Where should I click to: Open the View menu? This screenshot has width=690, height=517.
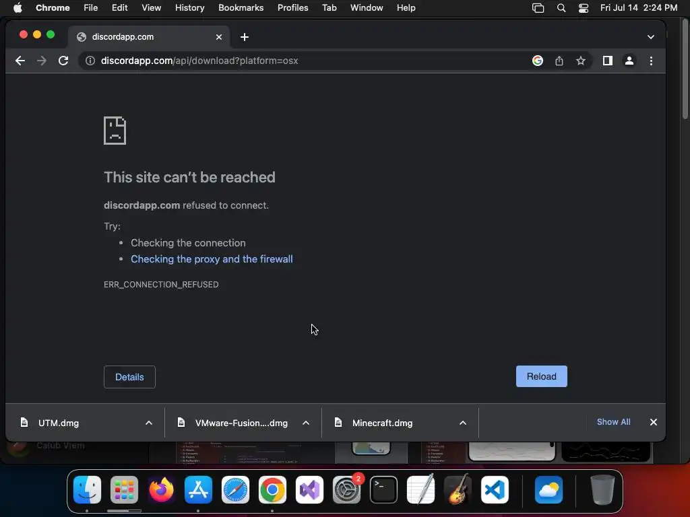(x=152, y=8)
